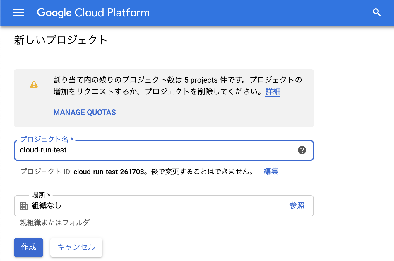Click the search magnifier icon
Image resolution: width=394 pixels, height=261 pixels.
(377, 12)
